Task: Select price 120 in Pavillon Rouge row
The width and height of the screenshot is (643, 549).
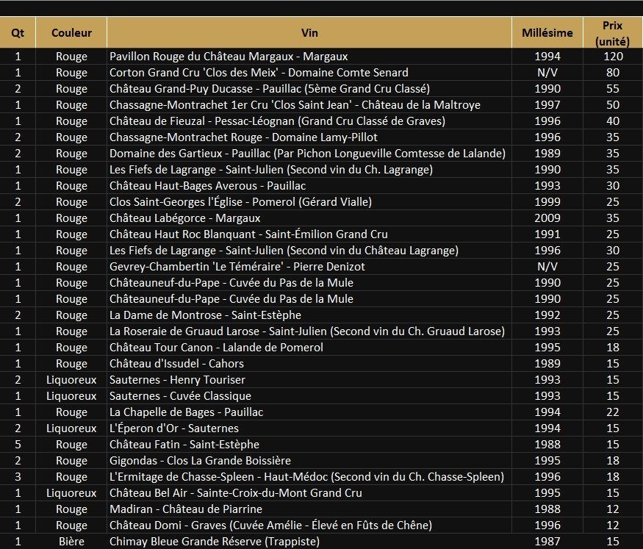Action: (x=613, y=57)
